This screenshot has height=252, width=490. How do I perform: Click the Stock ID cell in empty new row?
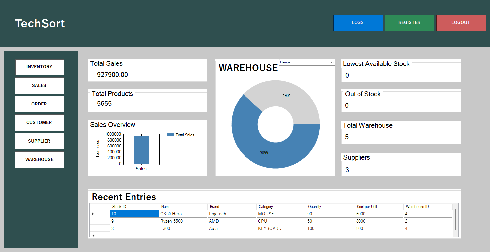[x=134, y=235]
